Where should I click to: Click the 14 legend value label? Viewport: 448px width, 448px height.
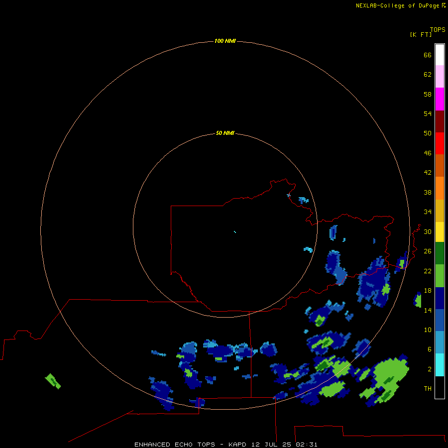428,310
